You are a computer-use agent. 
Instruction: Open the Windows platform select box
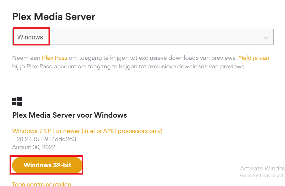143,37
